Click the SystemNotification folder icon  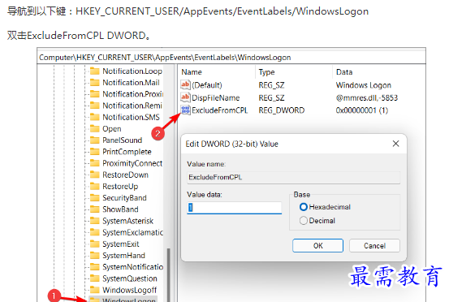coord(94,267)
